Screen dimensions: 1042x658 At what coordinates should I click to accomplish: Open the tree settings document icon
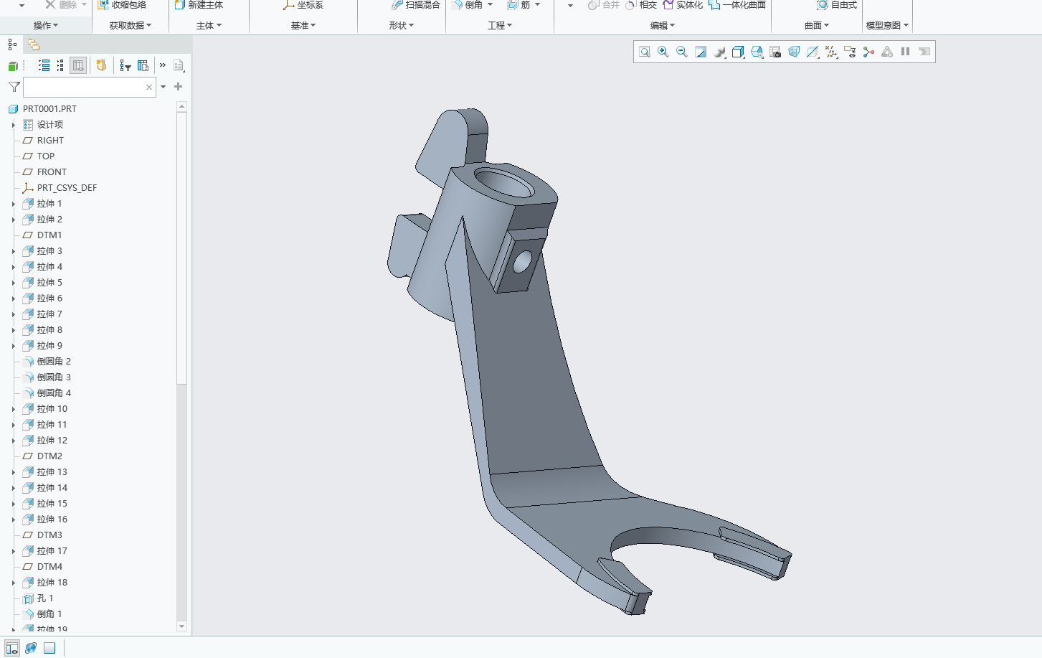[179, 65]
